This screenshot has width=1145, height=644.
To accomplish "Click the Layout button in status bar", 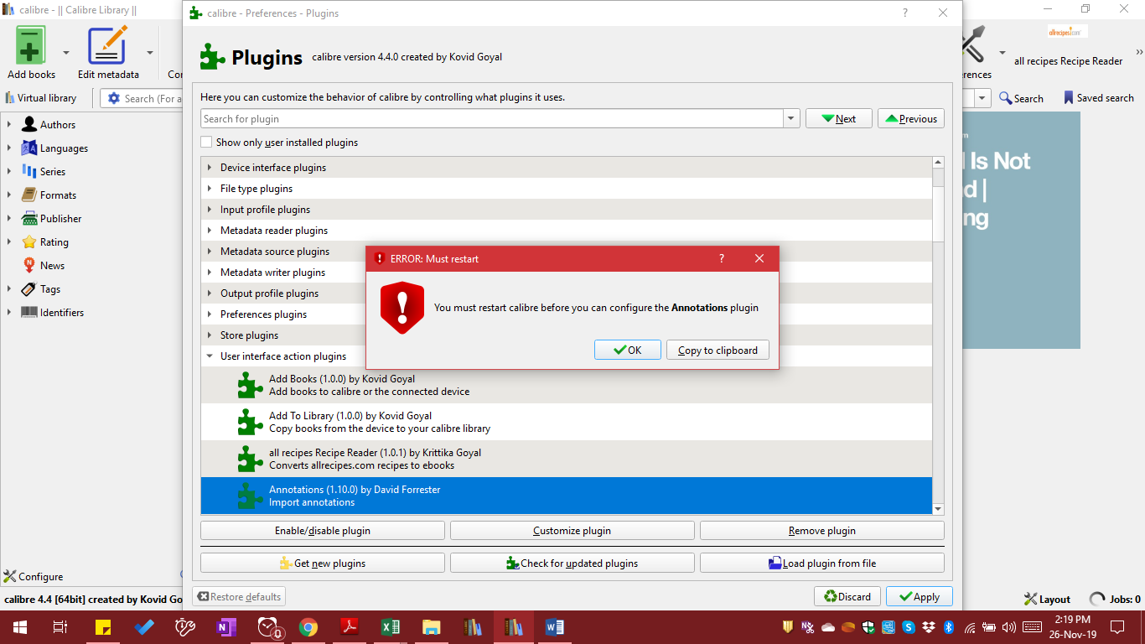I will (1048, 600).
